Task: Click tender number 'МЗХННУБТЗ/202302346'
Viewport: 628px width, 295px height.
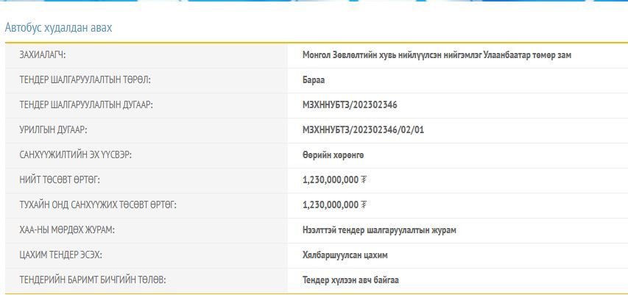Action: tap(350, 105)
